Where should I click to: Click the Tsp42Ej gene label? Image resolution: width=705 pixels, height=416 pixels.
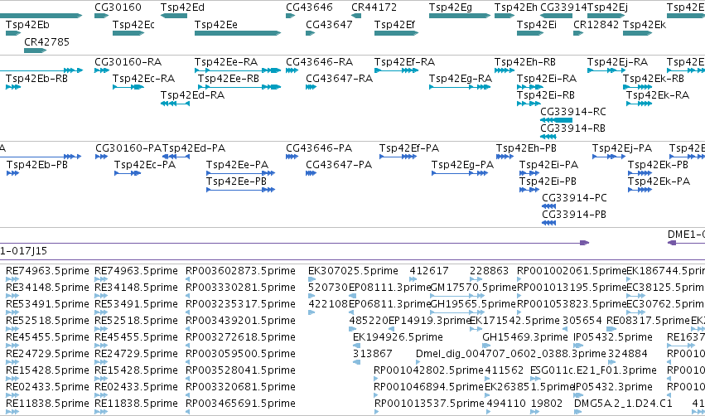pyautogui.click(x=607, y=7)
